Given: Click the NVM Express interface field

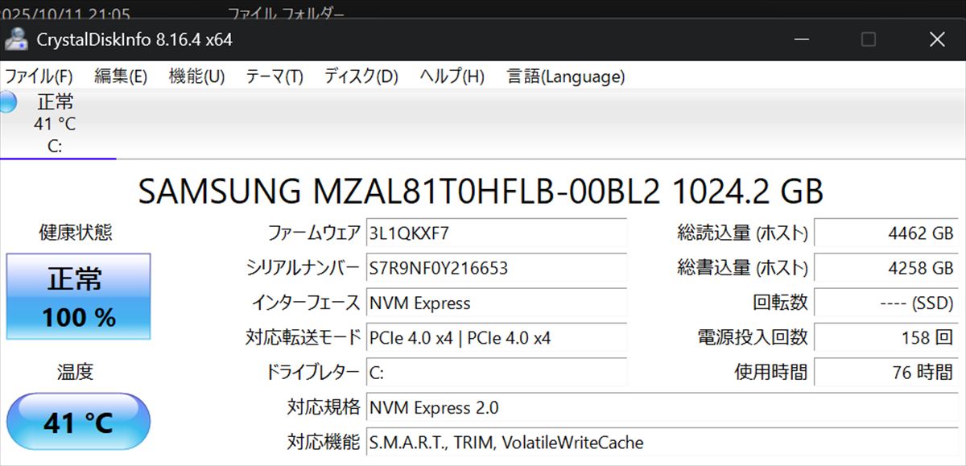Looking at the screenshot, I should point(496,303).
